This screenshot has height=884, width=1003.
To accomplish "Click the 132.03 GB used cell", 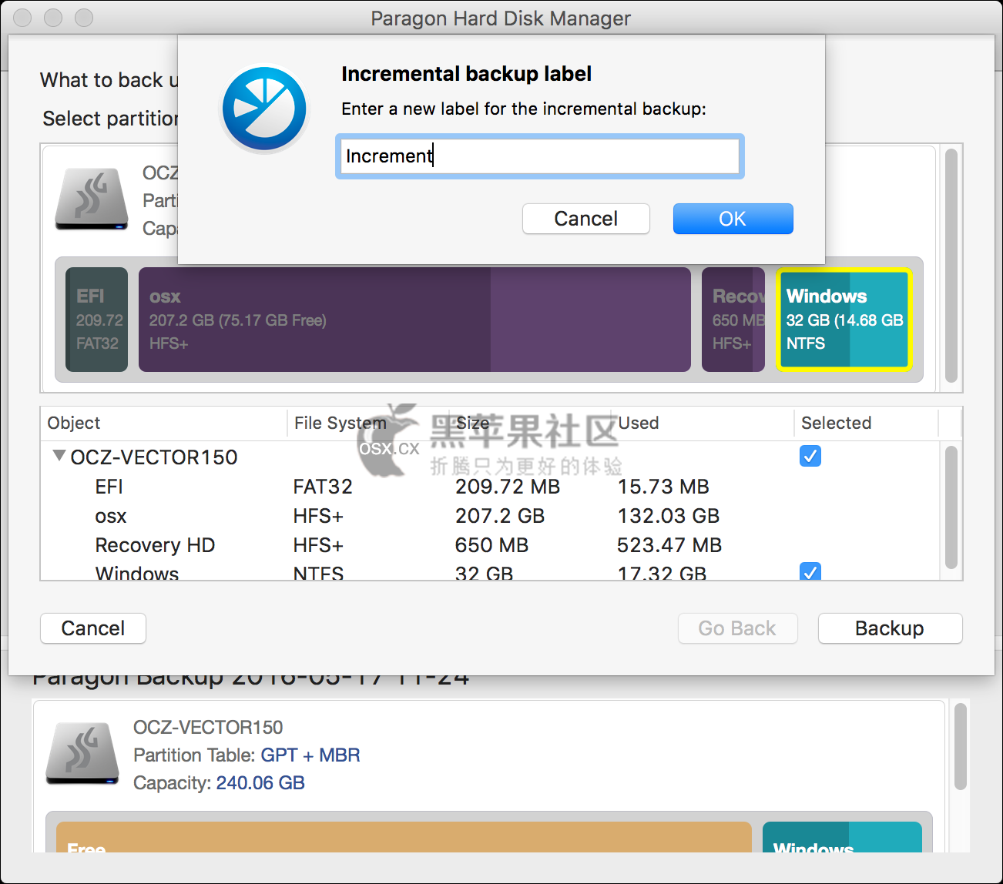I will point(669,516).
